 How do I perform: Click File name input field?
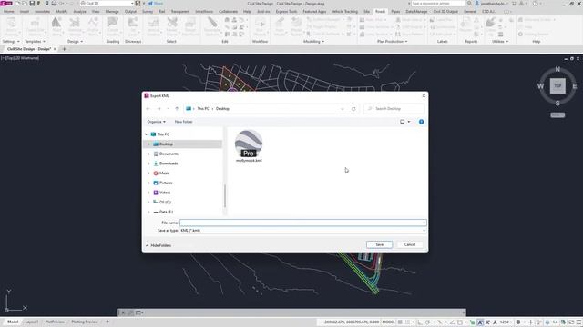point(302,223)
